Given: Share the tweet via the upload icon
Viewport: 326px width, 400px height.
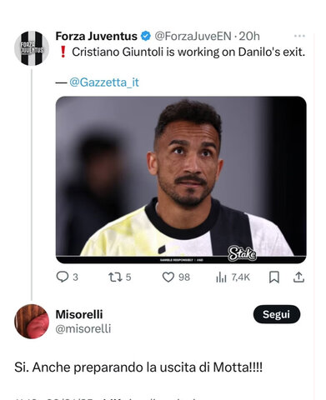Looking at the screenshot, I should coord(298,277).
